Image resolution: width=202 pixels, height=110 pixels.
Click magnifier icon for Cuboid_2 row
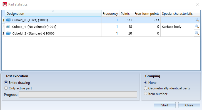tap(197, 33)
